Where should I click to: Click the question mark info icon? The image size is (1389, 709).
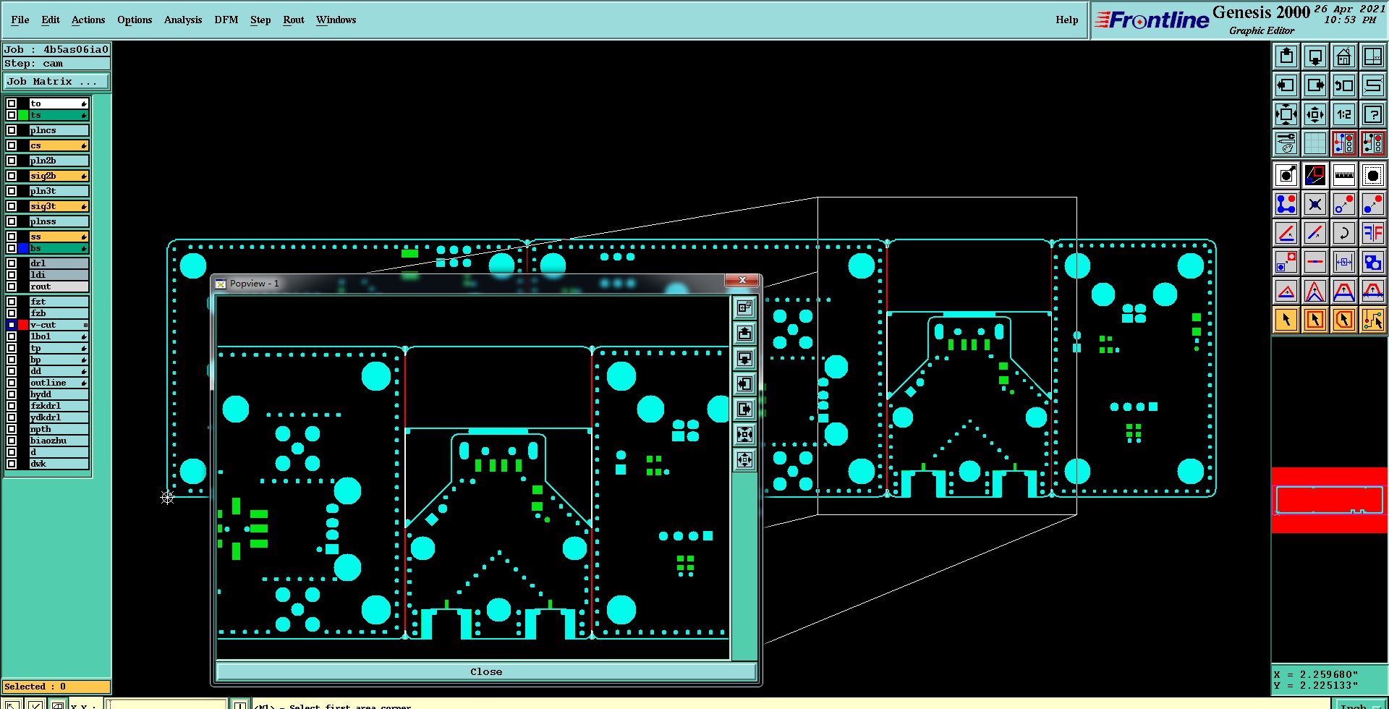[x=1373, y=114]
